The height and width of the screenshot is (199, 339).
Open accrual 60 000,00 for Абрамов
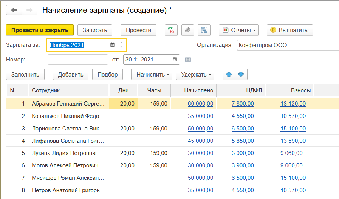pos(200,104)
